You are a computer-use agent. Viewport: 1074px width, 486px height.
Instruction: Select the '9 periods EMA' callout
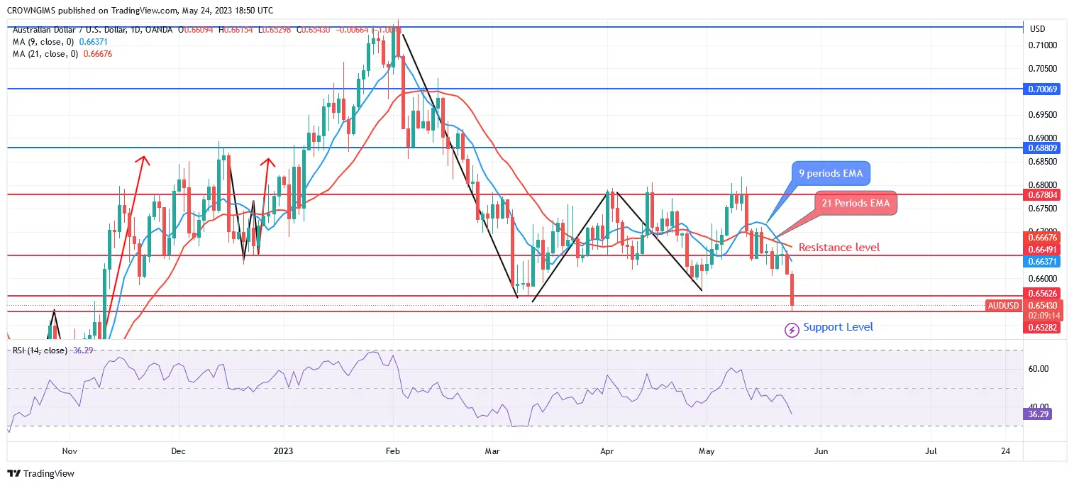tap(831, 172)
